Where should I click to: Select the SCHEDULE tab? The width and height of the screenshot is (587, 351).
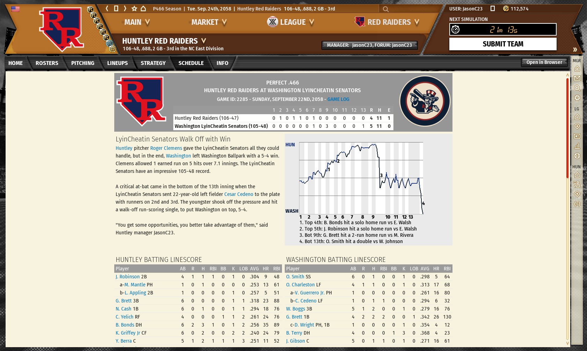point(191,63)
